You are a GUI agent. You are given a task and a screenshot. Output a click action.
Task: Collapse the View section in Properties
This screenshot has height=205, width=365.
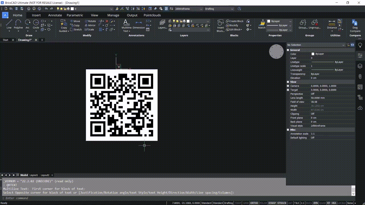pyautogui.click(x=288, y=82)
